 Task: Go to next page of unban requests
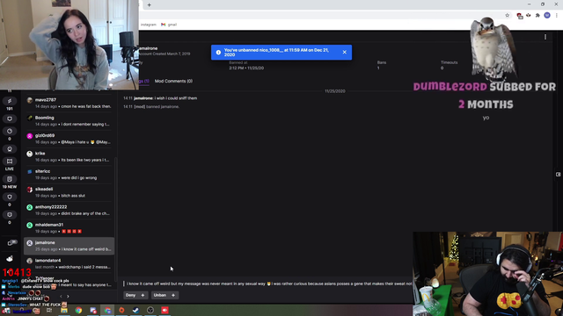point(69,297)
